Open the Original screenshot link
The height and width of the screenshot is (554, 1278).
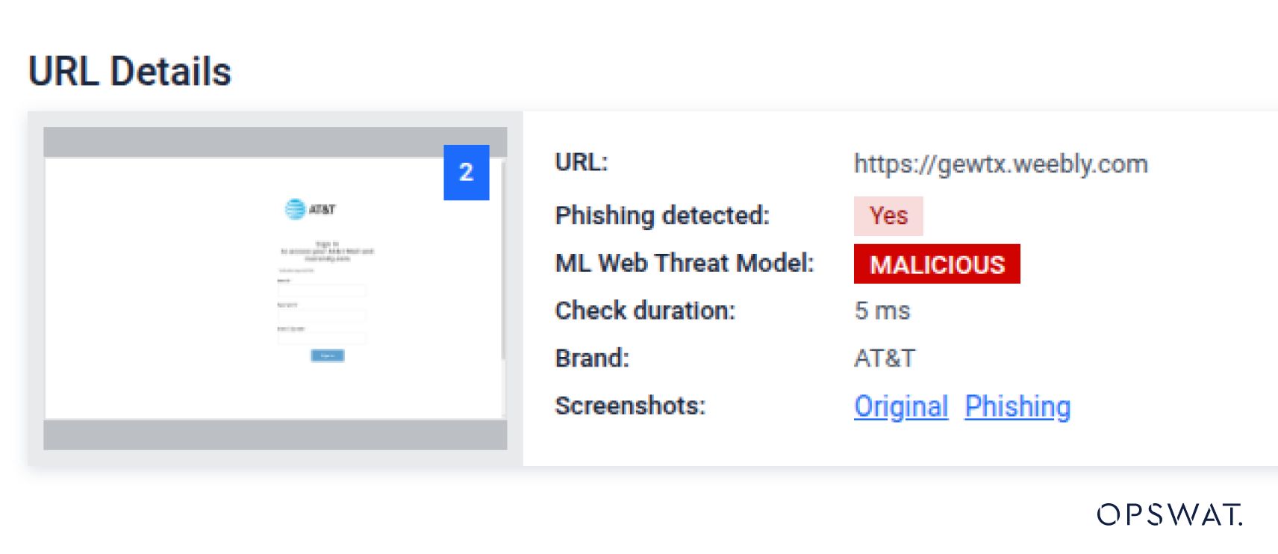tap(901, 406)
